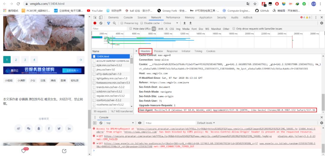Switch to the Sources panel

coord(142,18)
